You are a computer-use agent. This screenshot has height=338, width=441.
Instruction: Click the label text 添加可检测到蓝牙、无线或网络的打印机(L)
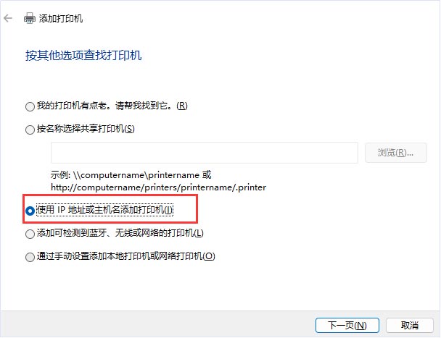click(120, 233)
